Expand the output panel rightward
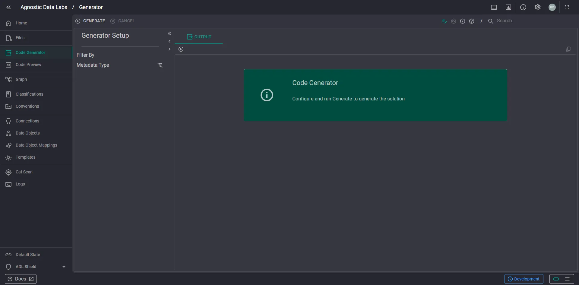The height and width of the screenshot is (285, 579). click(x=169, y=49)
